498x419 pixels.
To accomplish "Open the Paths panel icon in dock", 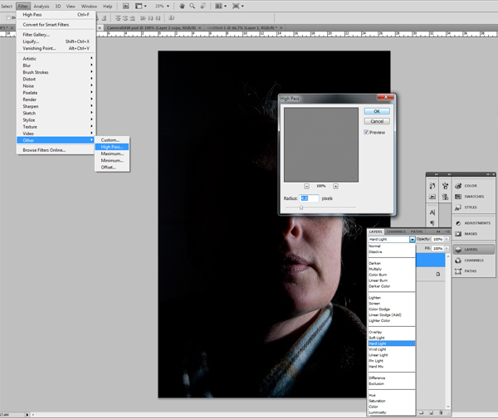I will click(458, 271).
